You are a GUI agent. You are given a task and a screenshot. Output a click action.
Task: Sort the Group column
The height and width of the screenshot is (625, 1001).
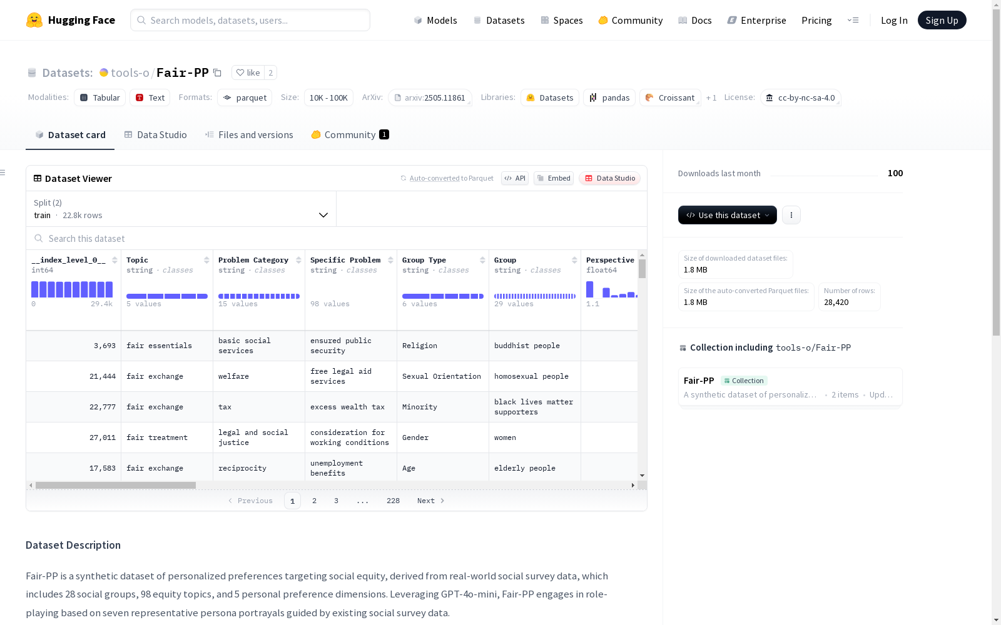574,260
